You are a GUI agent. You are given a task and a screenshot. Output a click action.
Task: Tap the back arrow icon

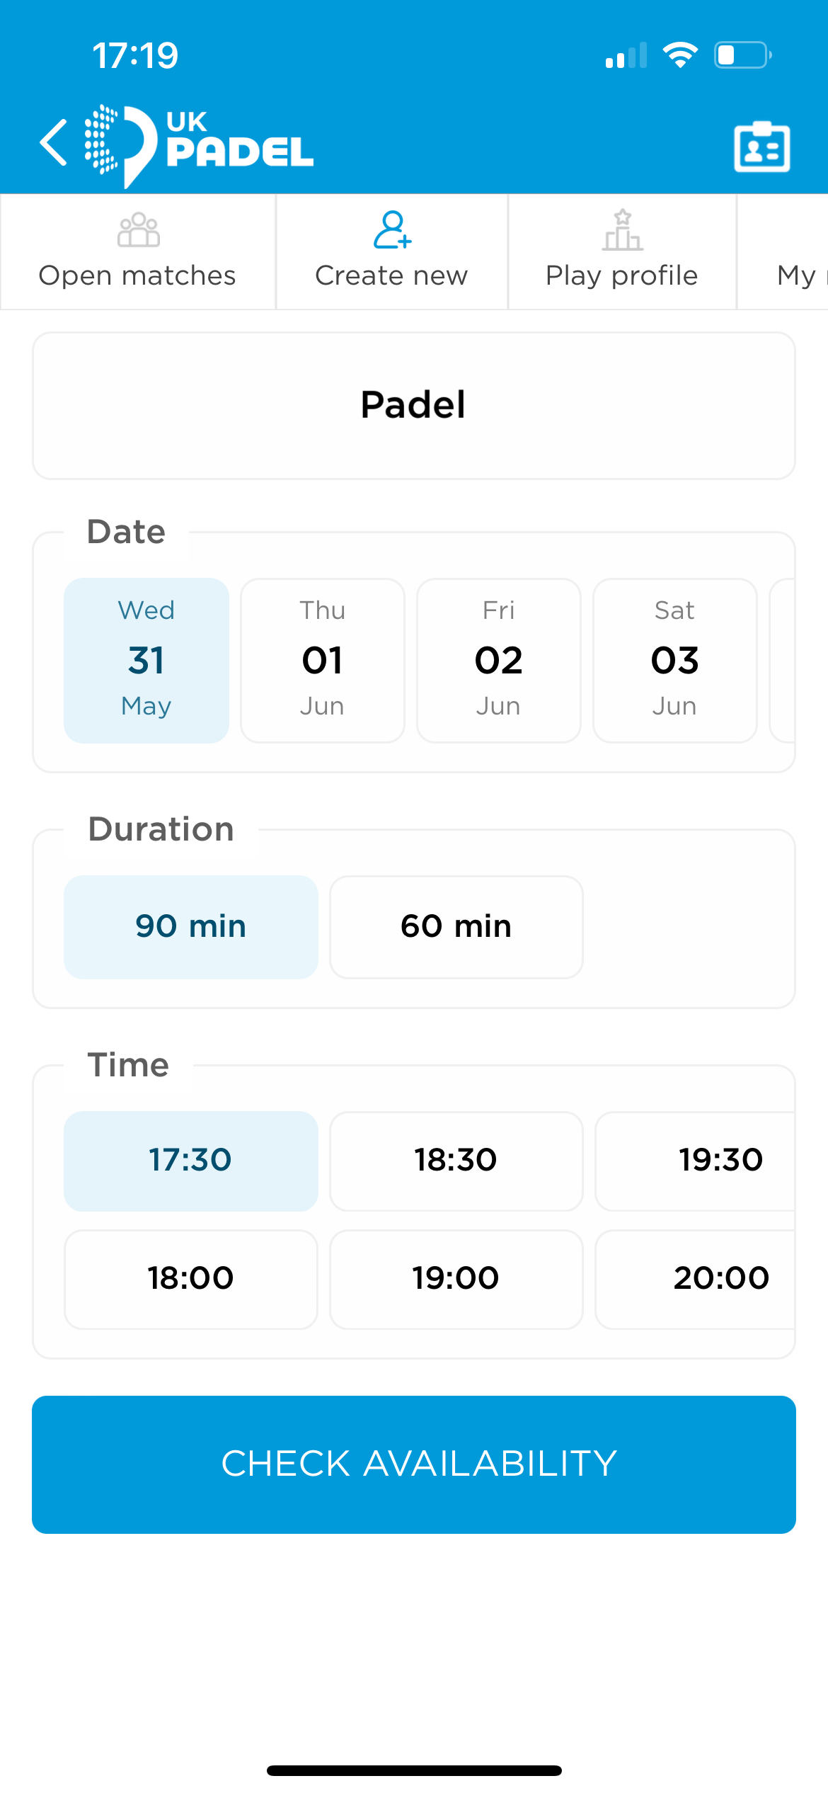(x=54, y=143)
